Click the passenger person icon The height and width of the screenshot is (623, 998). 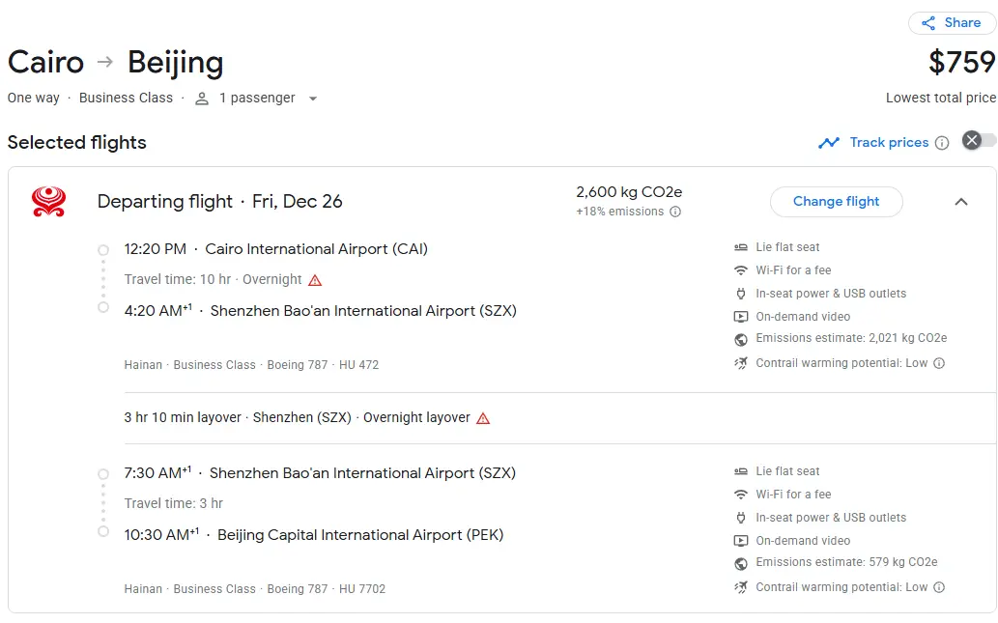(202, 99)
